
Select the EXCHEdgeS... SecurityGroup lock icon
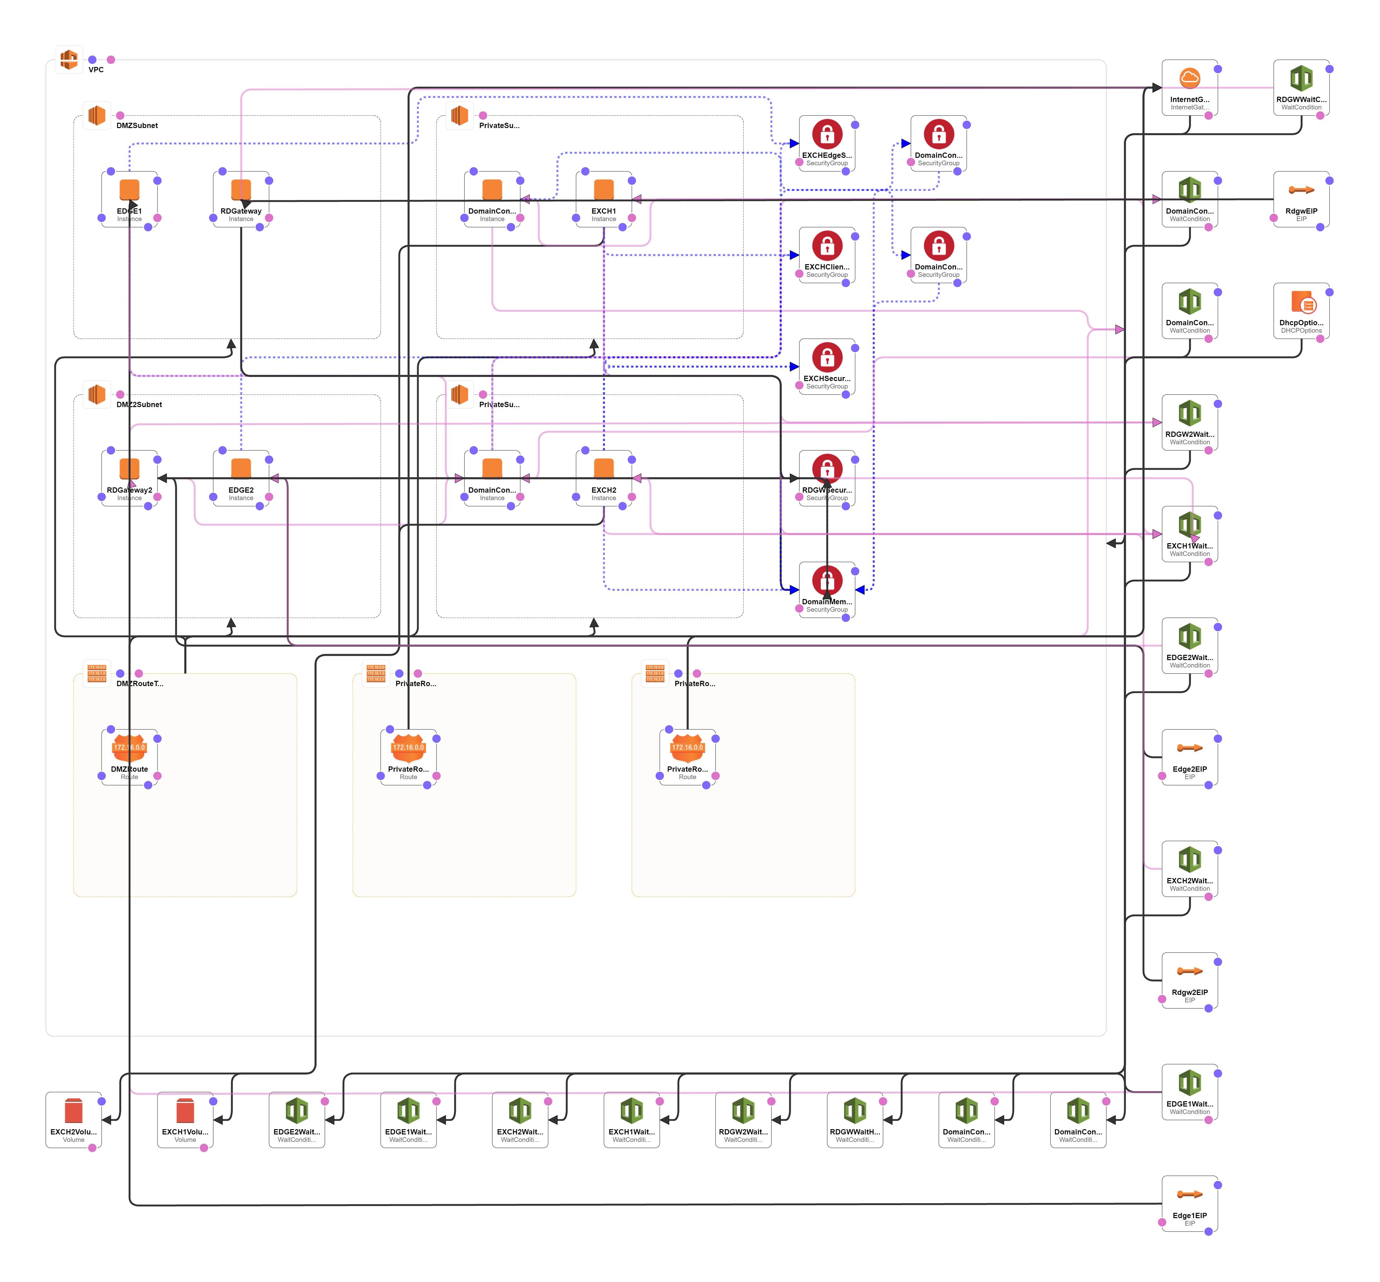click(826, 134)
